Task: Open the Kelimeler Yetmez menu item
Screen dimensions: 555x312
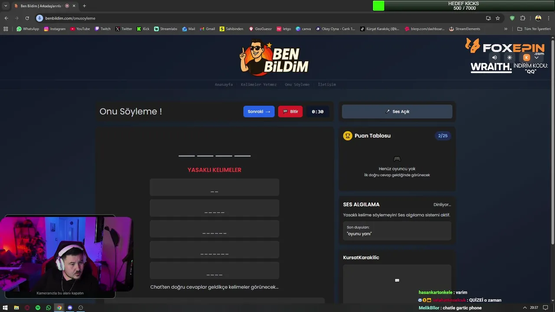Action: pyautogui.click(x=259, y=84)
